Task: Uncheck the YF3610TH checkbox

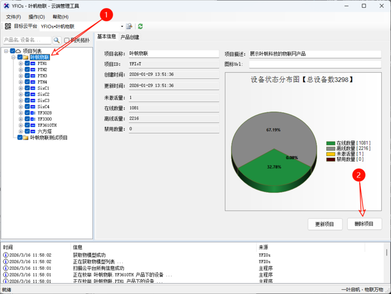Action: click(x=27, y=125)
